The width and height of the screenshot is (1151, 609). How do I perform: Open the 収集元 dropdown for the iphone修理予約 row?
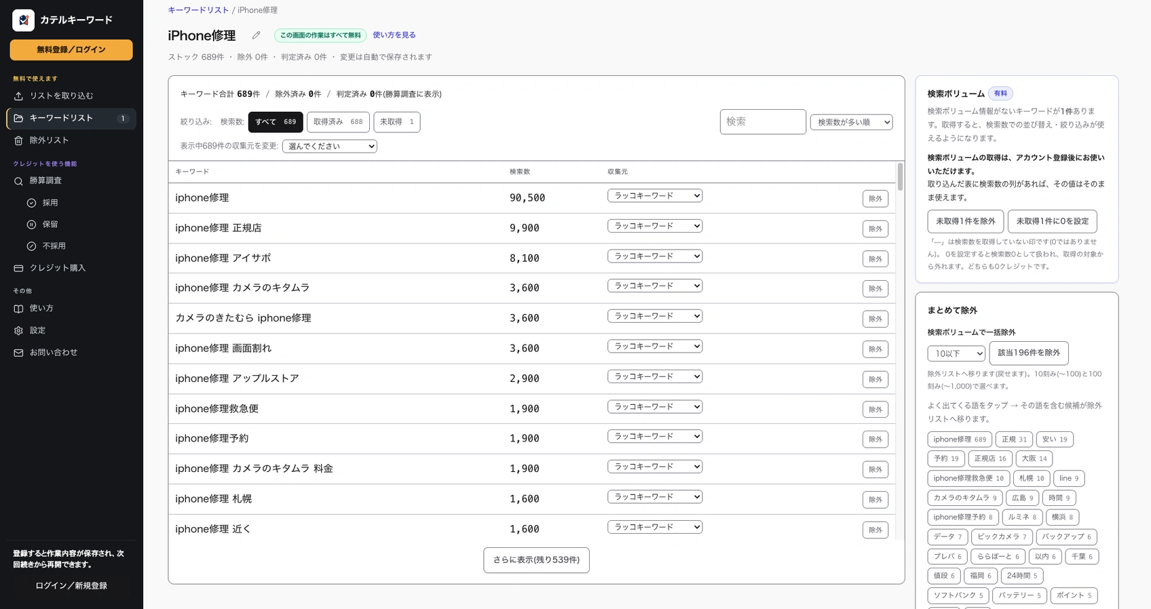(655, 436)
